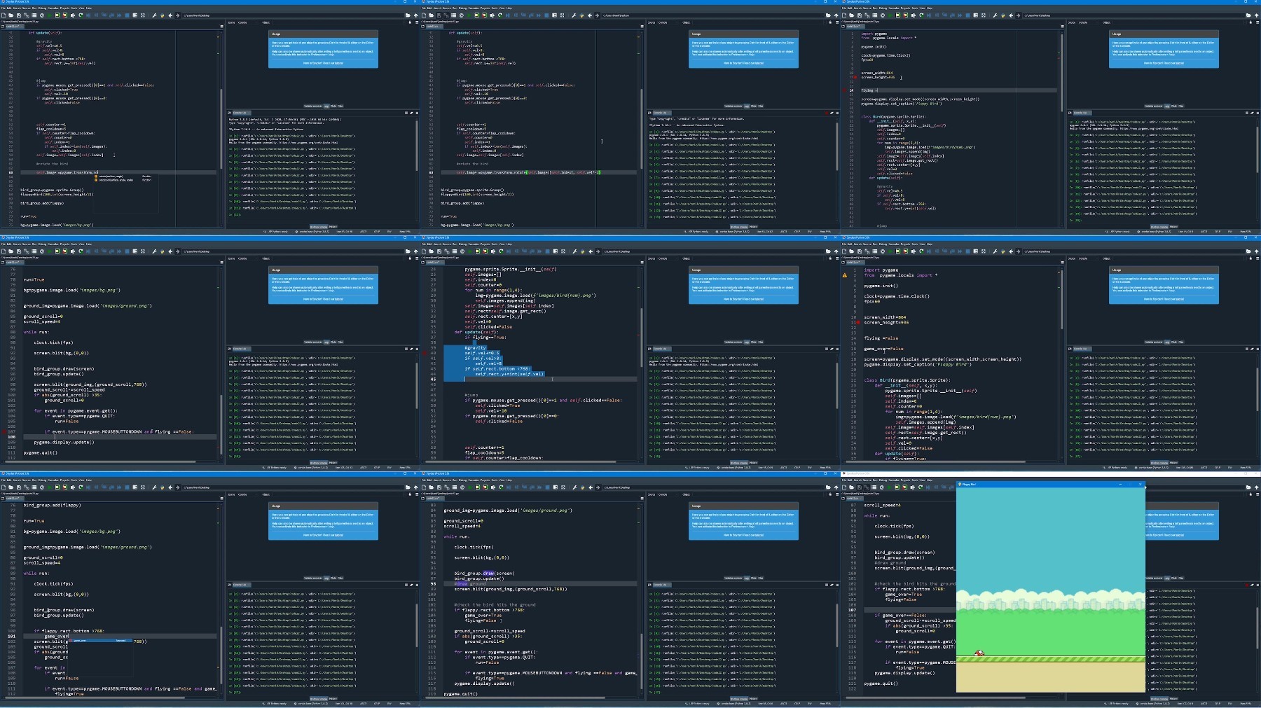This screenshot has width=1261, height=708.
Task: Click back arrow in bottom-left window toolbar
Action: 170,487
